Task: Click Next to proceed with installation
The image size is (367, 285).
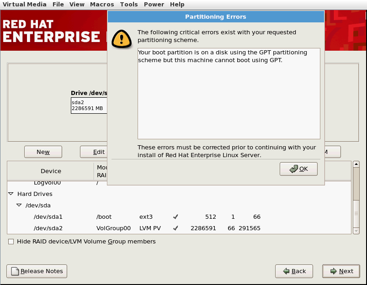Action: point(341,271)
